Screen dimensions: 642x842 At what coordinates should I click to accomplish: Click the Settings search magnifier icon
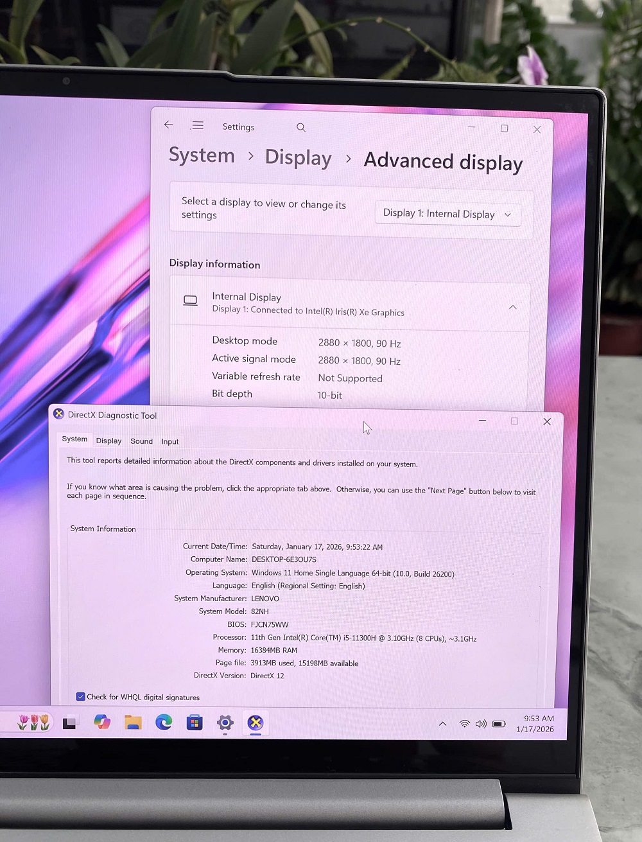[x=300, y=128]
